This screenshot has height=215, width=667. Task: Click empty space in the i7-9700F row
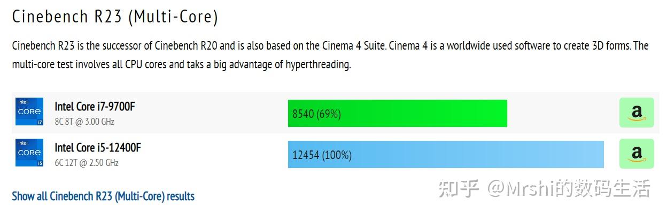(214, 113)
